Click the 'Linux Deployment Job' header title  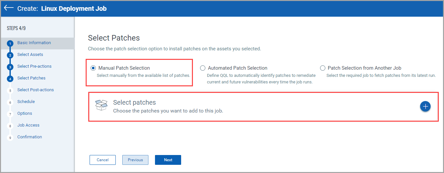click(x=74, y=9)
